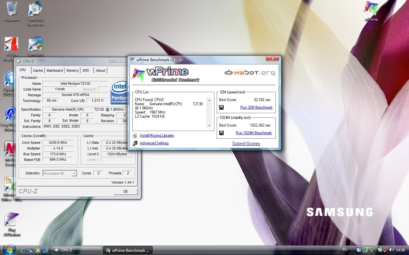This screenshot has height=255, width=409.
Task: Open the volume speaker tray icon
Action: [392, 250]
